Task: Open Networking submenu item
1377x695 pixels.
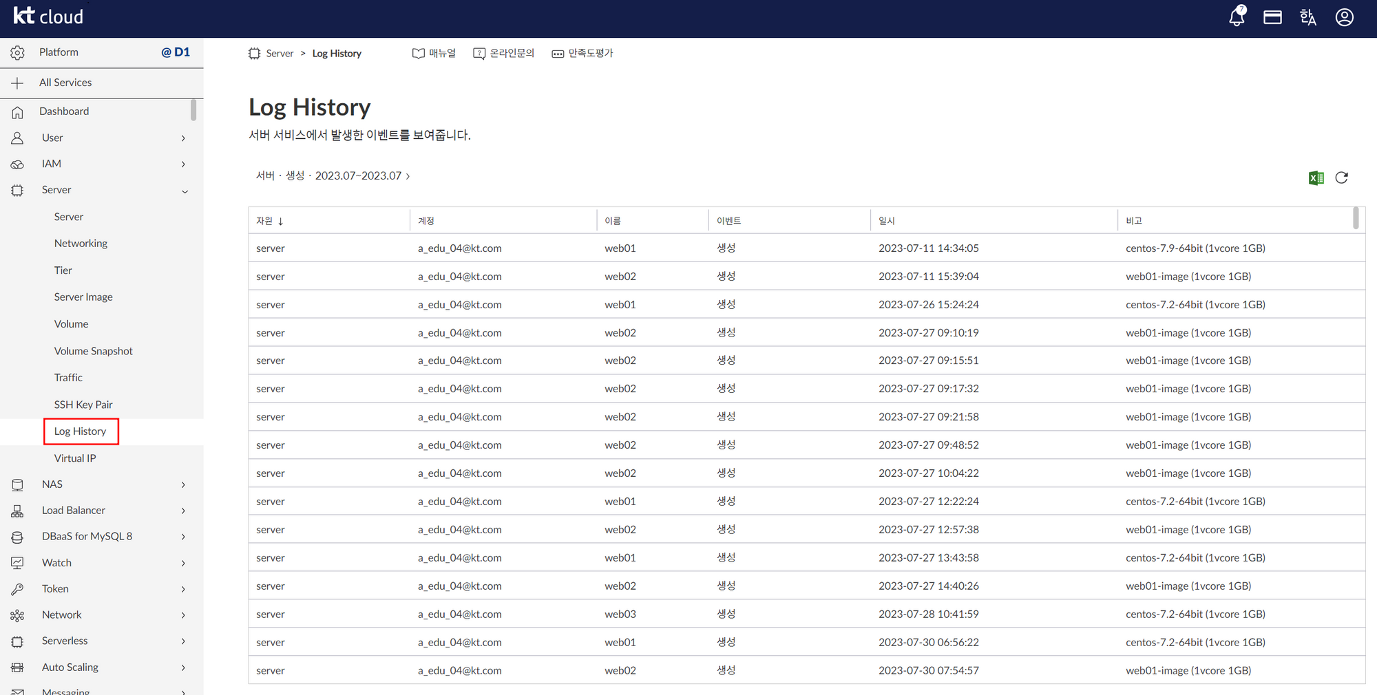Action: [81, 244]
